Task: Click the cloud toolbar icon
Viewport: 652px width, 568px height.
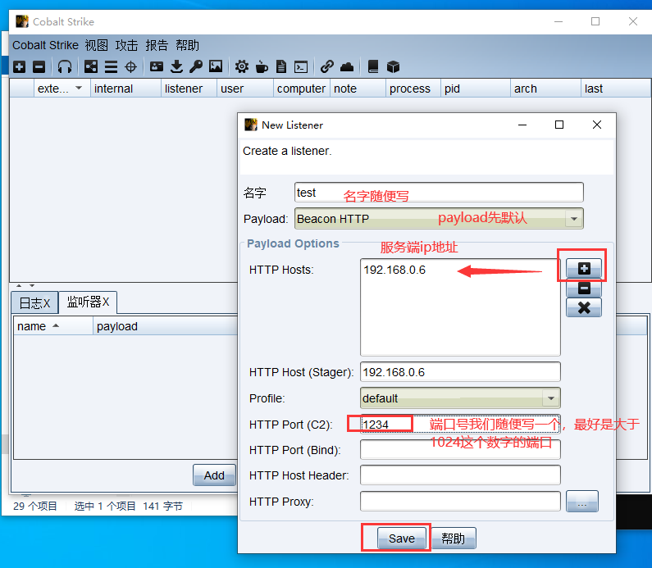Action: (347, 66)
